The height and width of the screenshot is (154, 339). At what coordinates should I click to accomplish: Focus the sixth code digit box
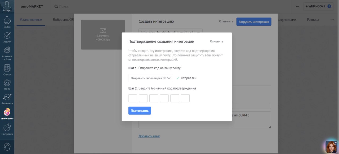[x=185, y=98]
